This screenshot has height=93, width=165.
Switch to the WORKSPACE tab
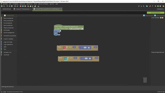[7, 9]
